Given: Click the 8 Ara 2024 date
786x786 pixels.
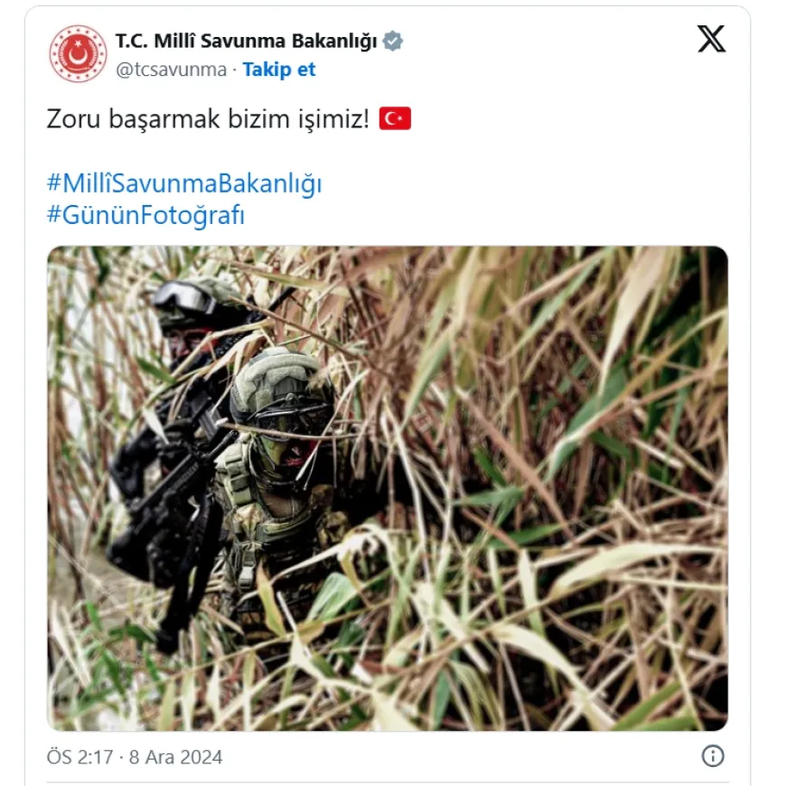Looking at the screenshot, I should tap(175, 757).
